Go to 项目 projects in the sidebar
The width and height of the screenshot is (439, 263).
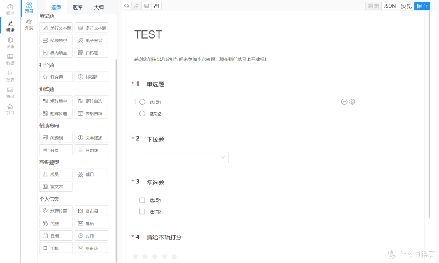pos(10,109)
